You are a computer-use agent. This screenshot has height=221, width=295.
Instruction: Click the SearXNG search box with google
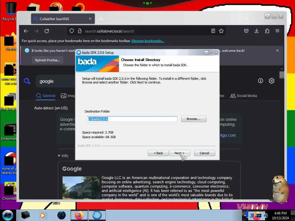[x=56, y=81]
